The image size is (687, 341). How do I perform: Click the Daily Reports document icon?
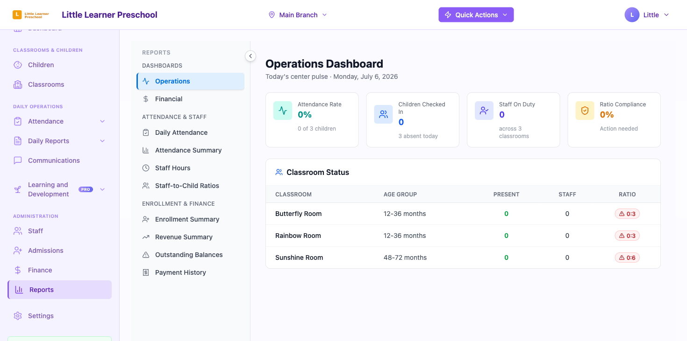point(18,141)
